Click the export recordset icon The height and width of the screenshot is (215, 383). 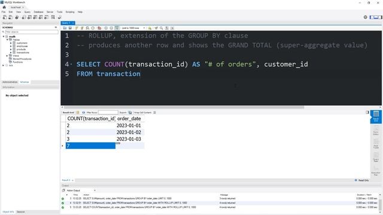[130, 112]
